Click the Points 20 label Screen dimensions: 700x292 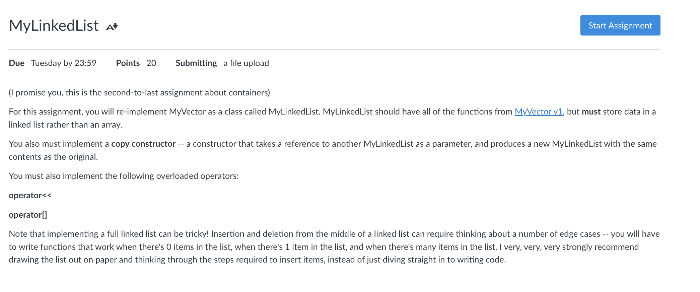136,63
